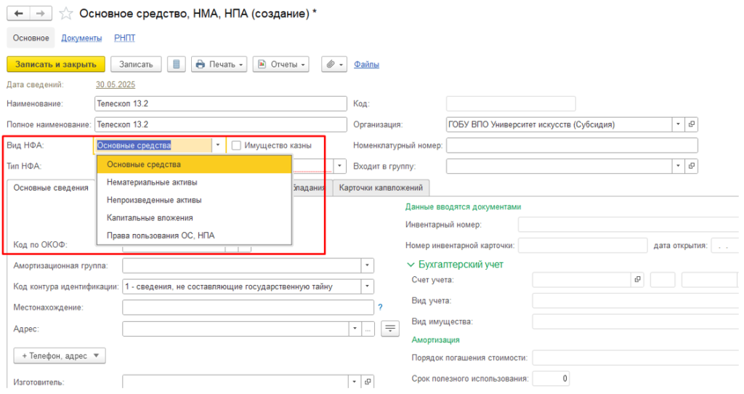Viewport: 744px width, 394px height.
Task: Expand the Амортизационная группа dropdown
Action: pos(368,265)
